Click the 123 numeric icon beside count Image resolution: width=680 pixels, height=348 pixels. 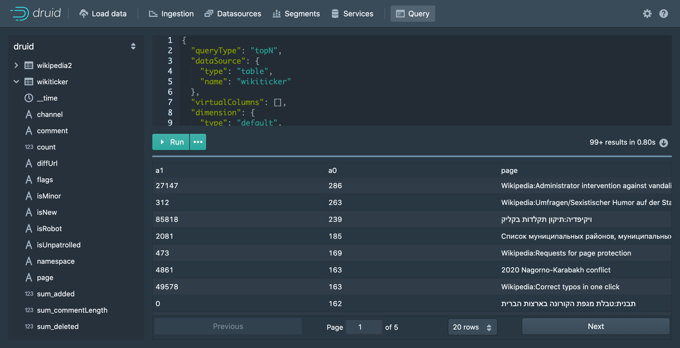pyautogui.click(x=29, y=147)
